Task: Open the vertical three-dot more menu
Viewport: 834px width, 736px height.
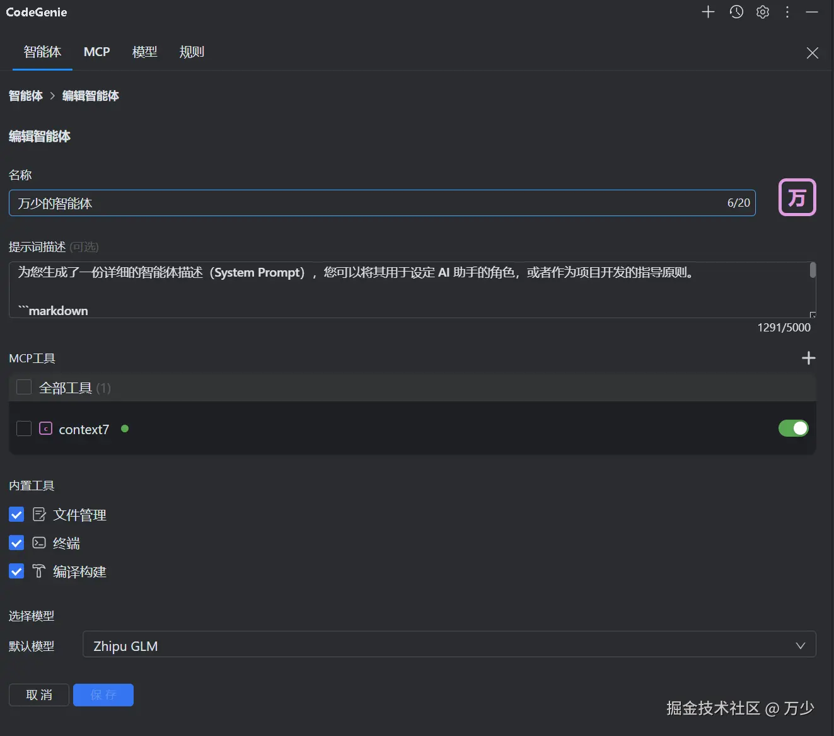Action: (x=787, y=12)
